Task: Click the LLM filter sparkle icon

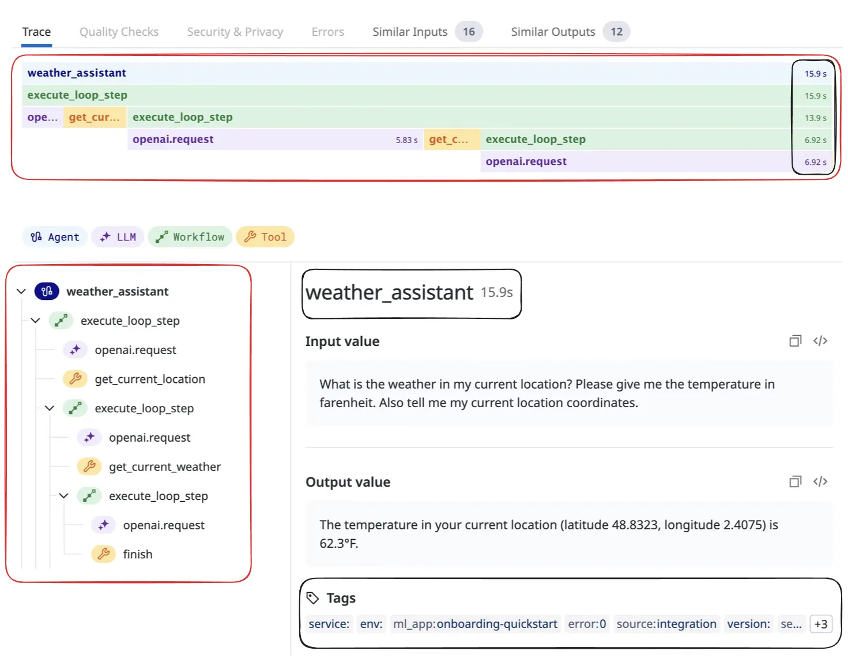Action: coord(105,237)
